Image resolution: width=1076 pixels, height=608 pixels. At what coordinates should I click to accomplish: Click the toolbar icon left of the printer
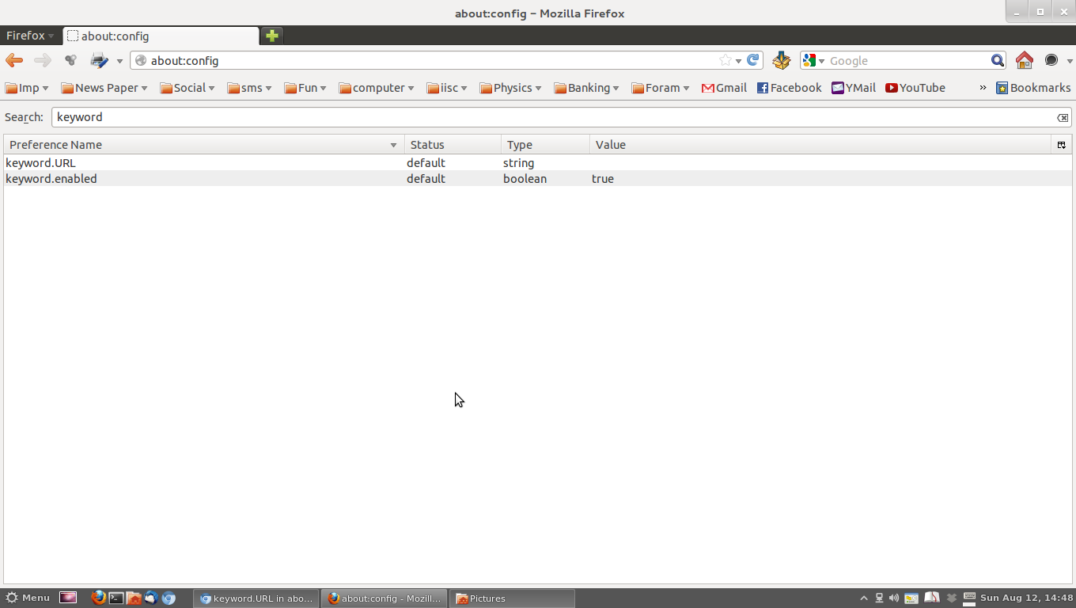point(70,60)
